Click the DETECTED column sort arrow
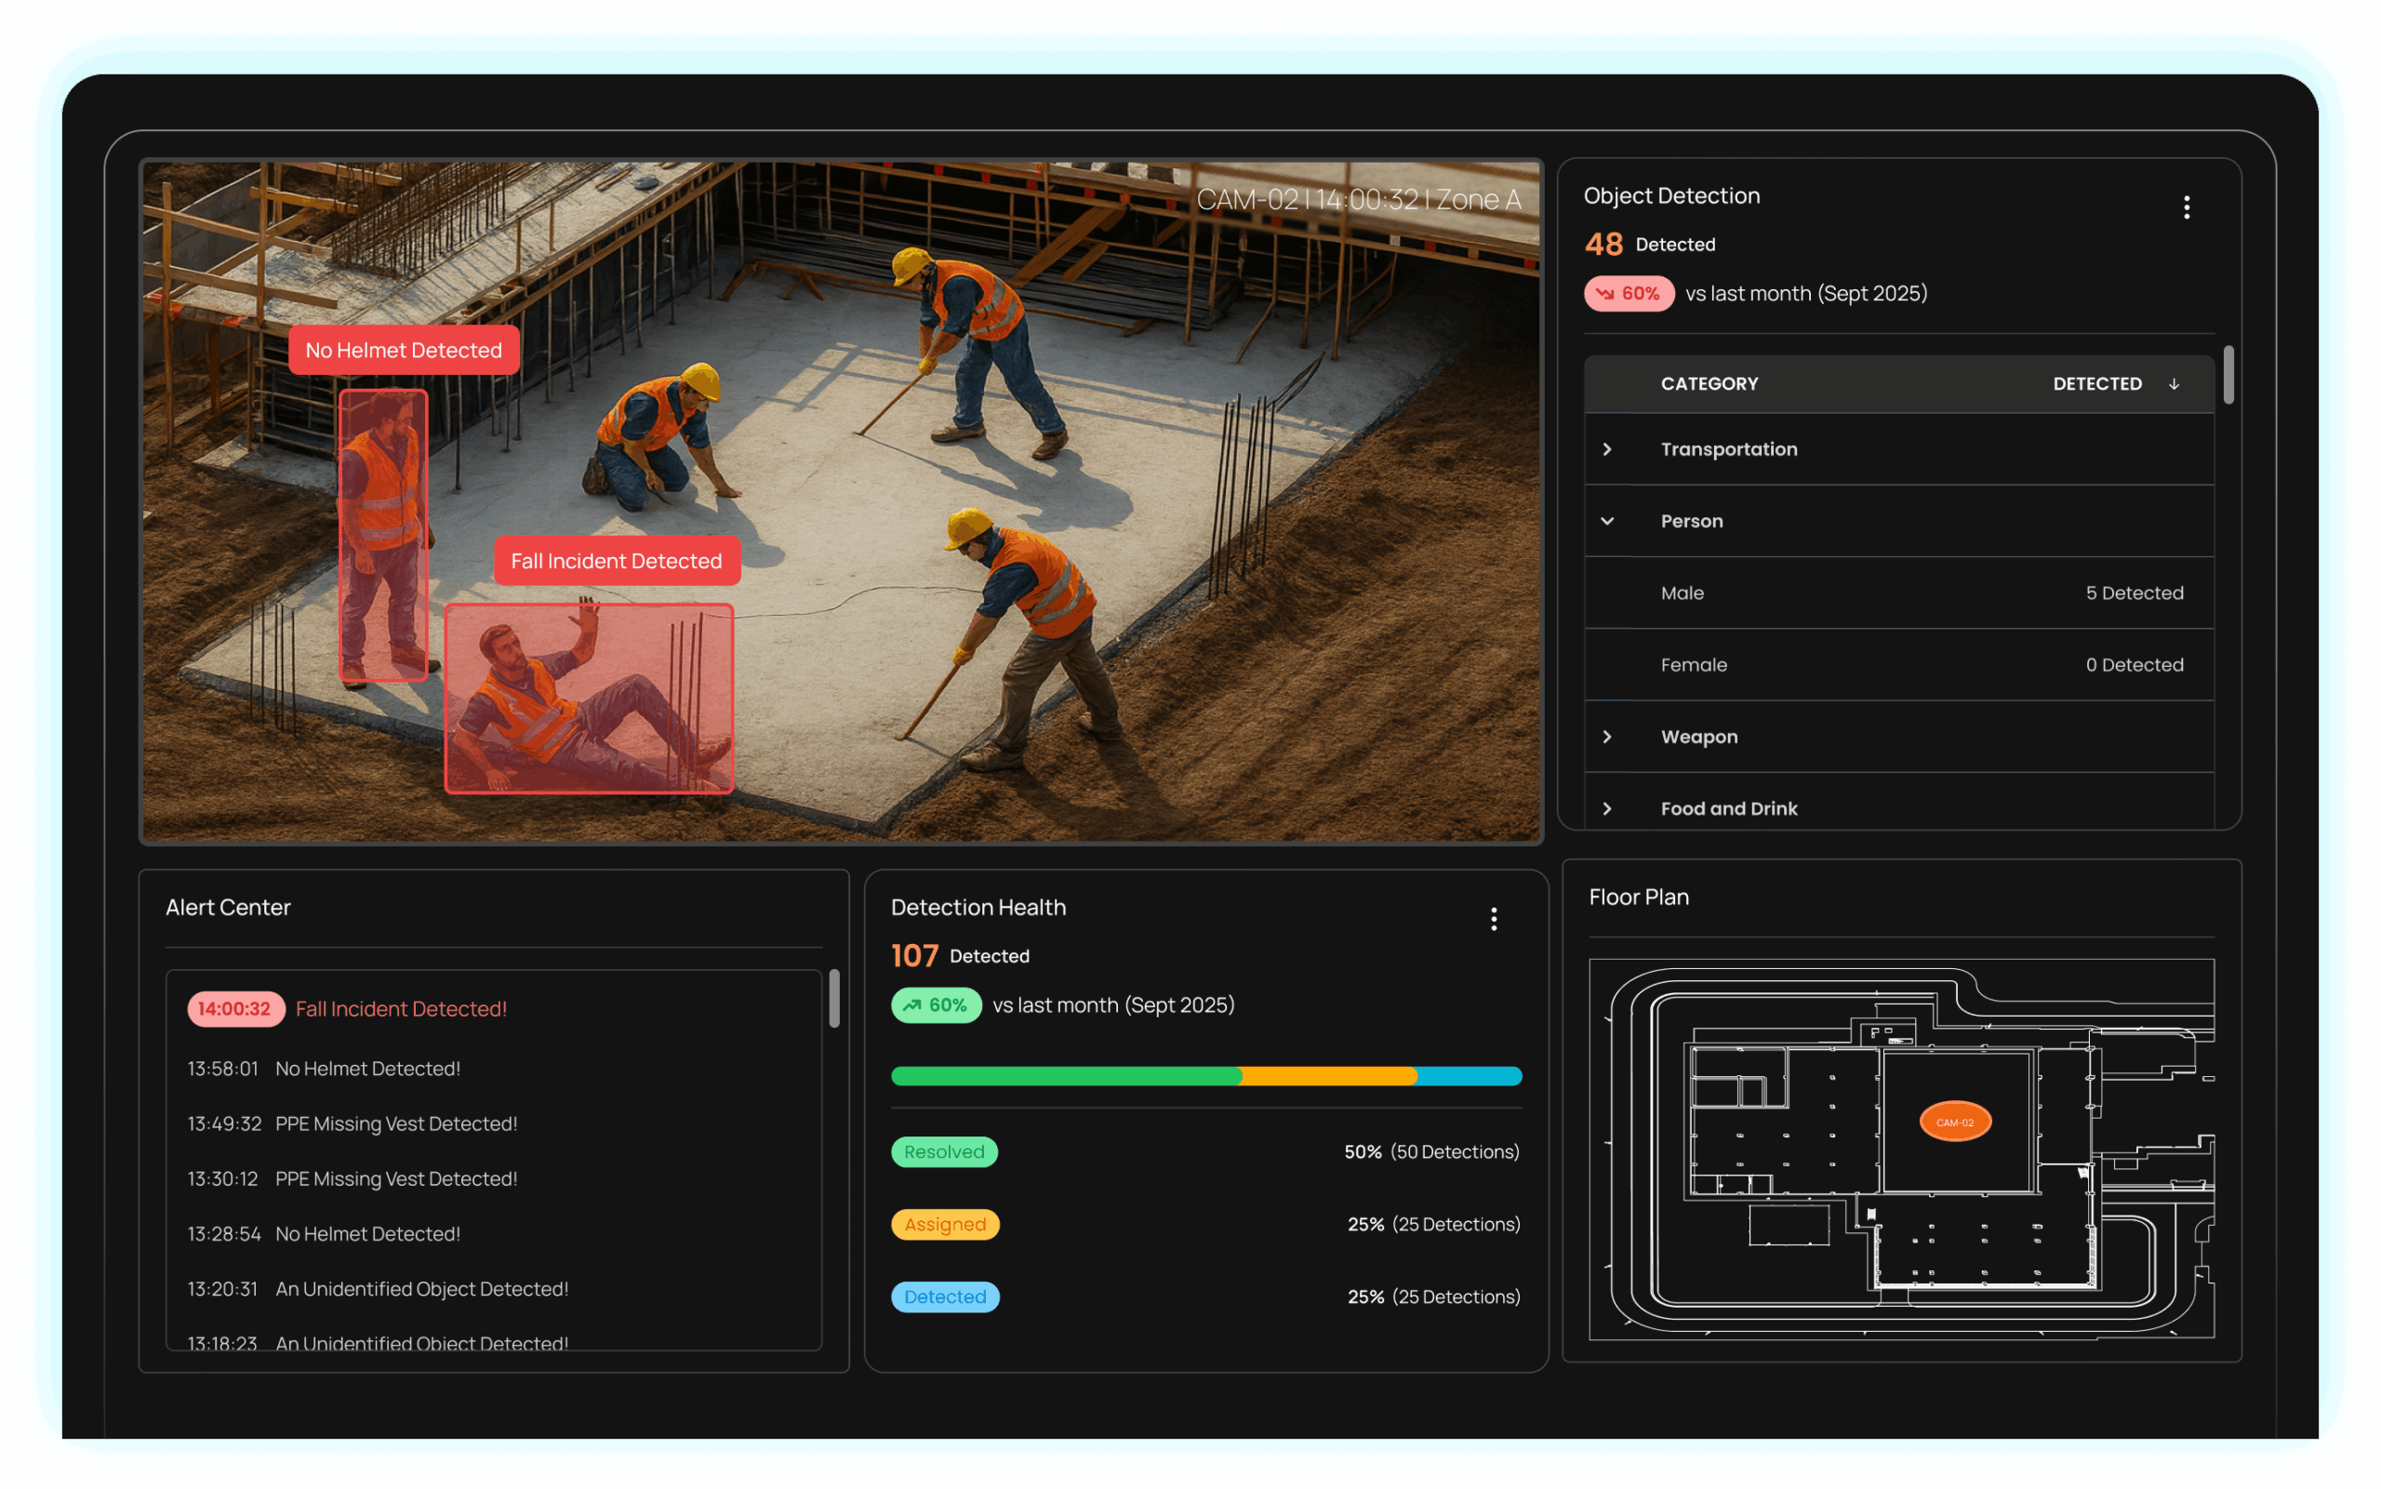Image resolution: width=2381 pixels, height=1489 pixels. tap(2174, 384)
